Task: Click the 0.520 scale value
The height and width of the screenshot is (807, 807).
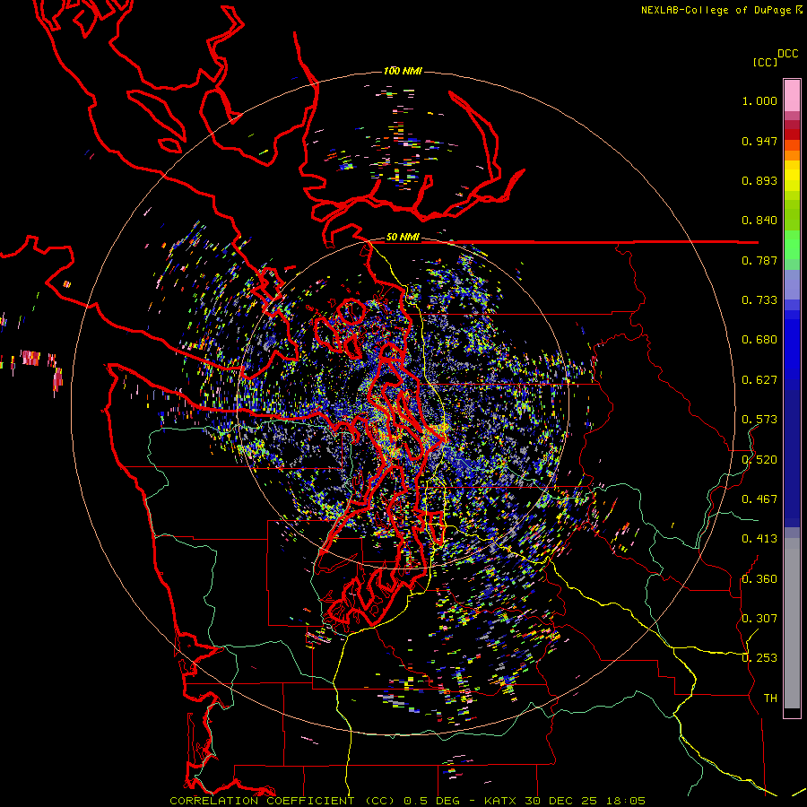Action: [x=759, y=460]
